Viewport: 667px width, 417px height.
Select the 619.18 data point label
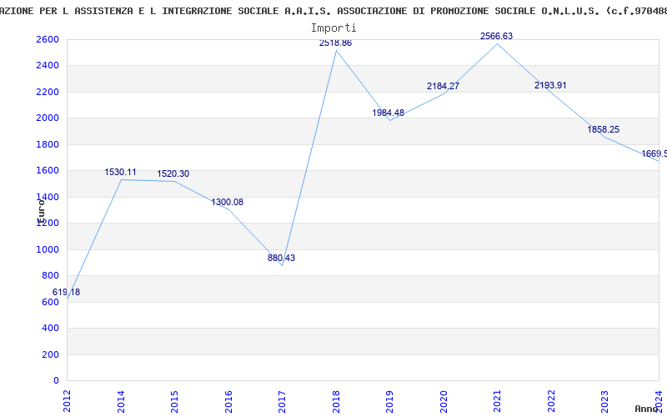pos(66,293)
